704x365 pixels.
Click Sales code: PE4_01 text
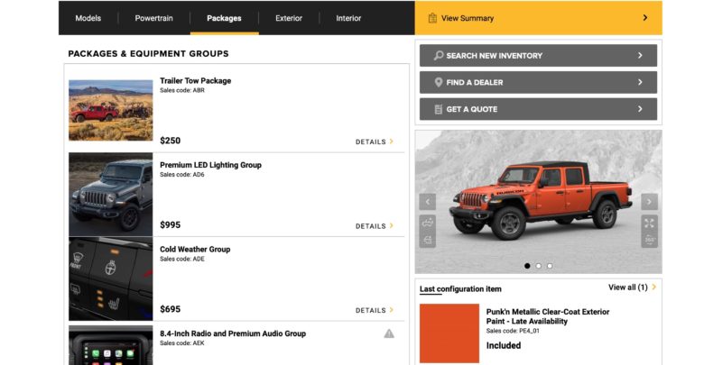click(513, 331)
